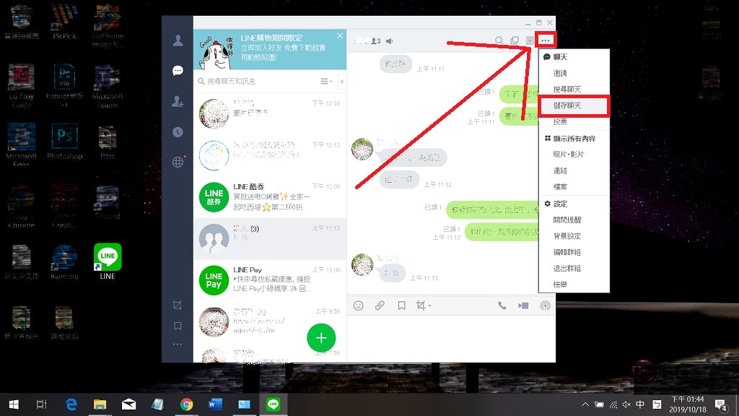Select 投票 in the chat menu

click(x=574, y=121)
